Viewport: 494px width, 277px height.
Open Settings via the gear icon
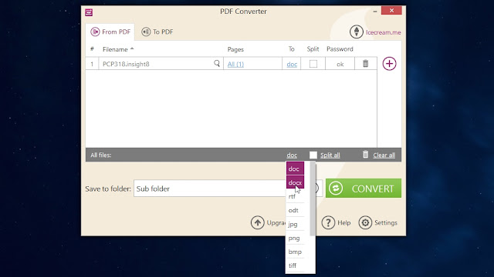point(365,222)
